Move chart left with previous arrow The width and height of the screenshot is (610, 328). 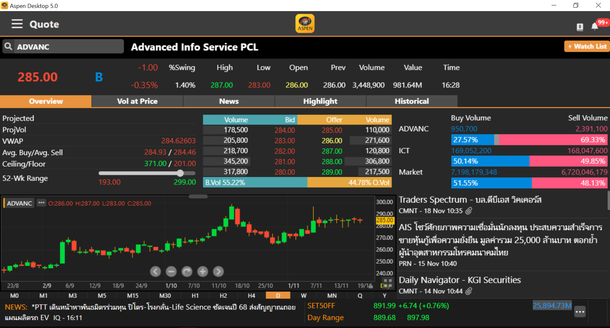[x=155, y=272]
